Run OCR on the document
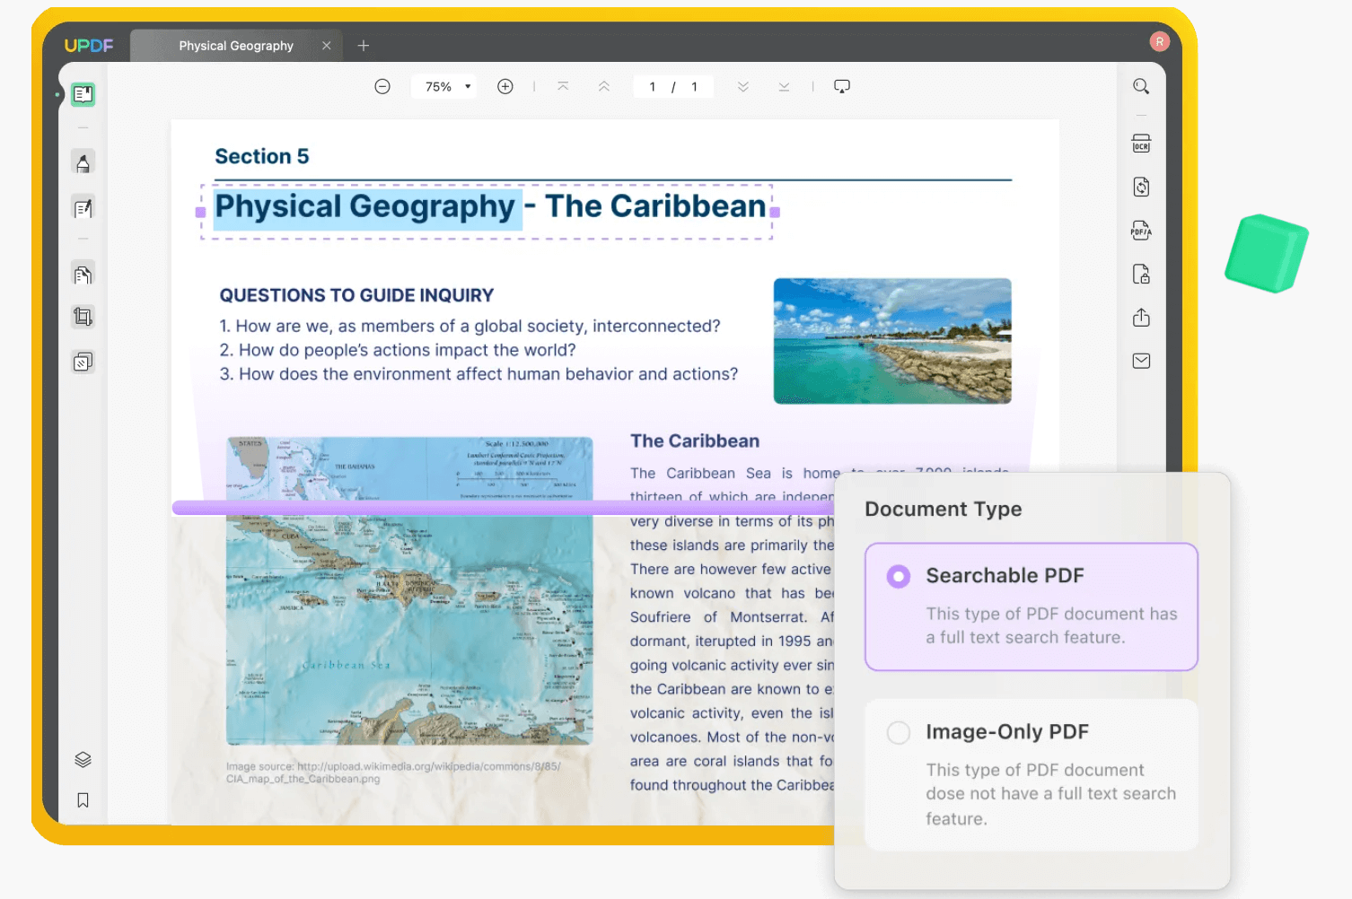1352x899 pixels. coord(1141,144)
